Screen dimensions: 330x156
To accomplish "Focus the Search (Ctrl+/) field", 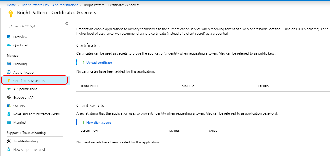I will click(35, 26).
